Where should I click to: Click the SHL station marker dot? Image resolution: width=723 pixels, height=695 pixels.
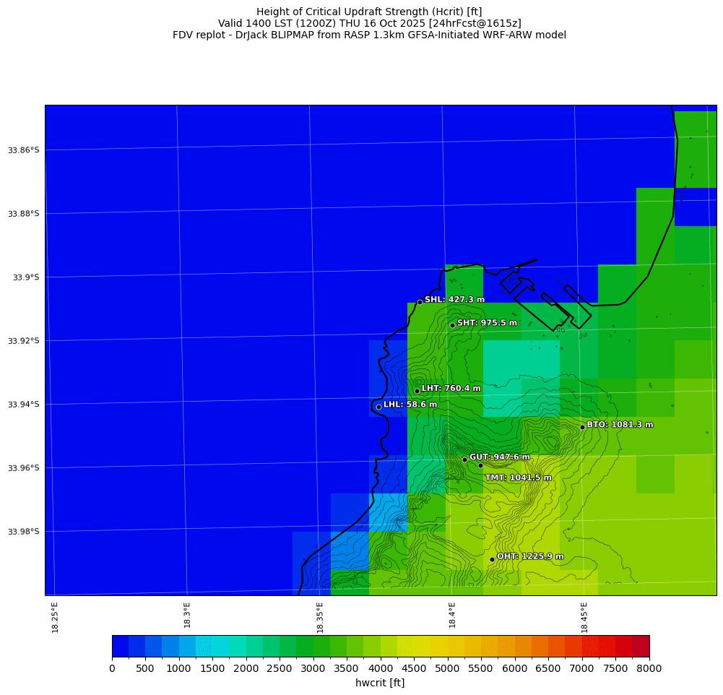[x=420, y=302]
